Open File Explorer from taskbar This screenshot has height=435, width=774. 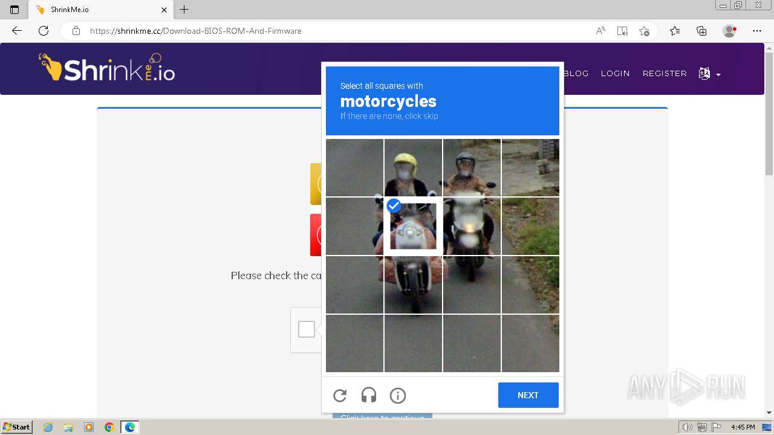(68, 427)
